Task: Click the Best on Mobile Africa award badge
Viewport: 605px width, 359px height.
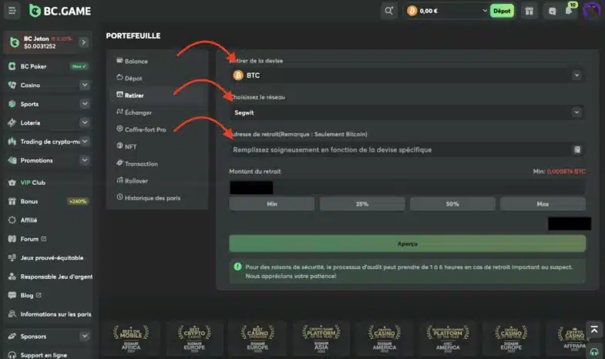Action: pos(131,337)
